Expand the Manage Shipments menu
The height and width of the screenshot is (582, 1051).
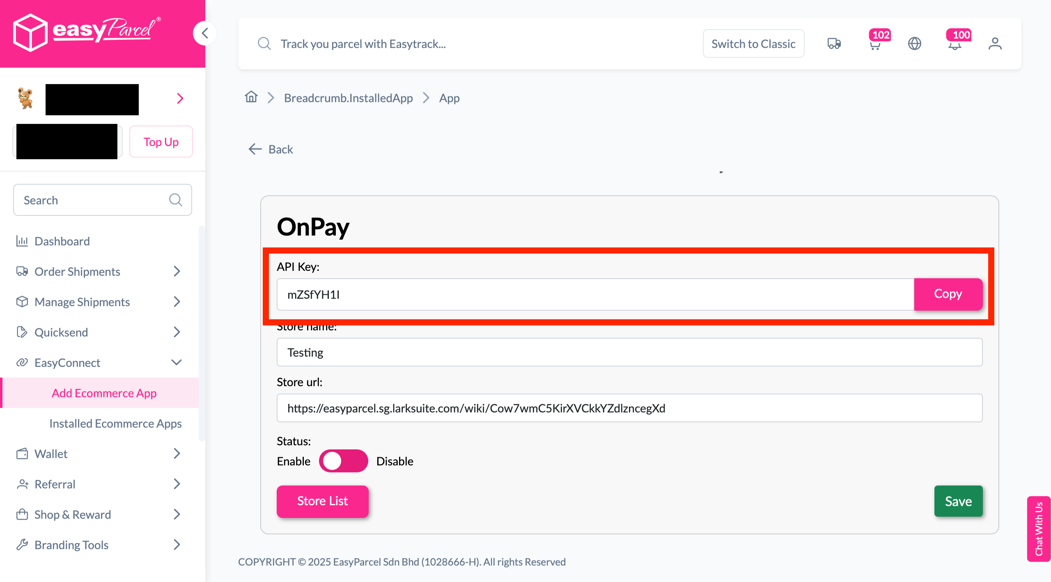point(99,302)
